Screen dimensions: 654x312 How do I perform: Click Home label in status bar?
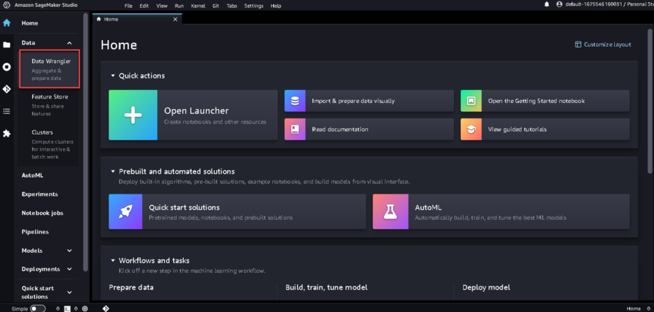(633, 309)
